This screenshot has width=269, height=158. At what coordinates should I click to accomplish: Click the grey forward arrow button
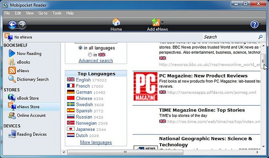[22, 25]
